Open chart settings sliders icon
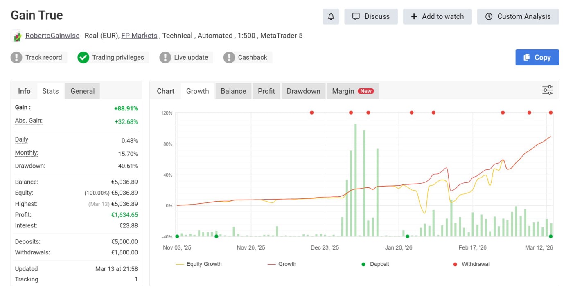Image resolution: width=573 pixels, height=290 pixels. 547,90
